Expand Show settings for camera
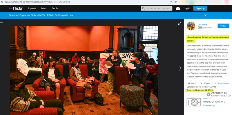 [x=209, y=105]
